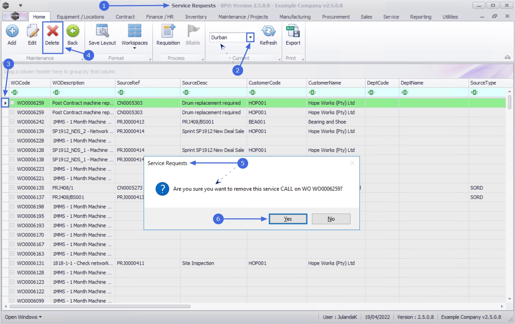Click the filter icon under WODescription
The image size is (515, 324).
point(56,93)
